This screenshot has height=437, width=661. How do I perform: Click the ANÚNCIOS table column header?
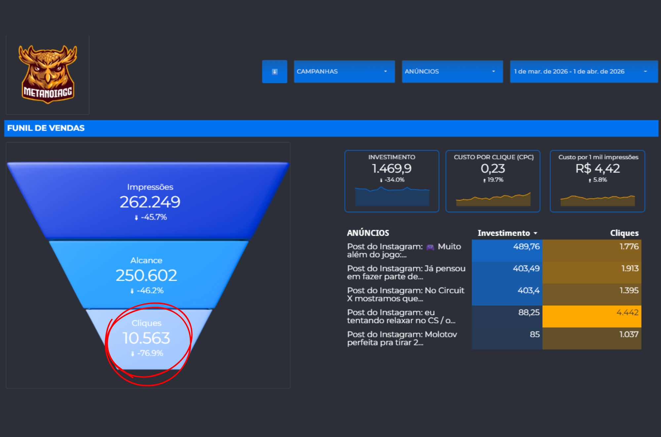pyautogui.click(x=368, y=233)
